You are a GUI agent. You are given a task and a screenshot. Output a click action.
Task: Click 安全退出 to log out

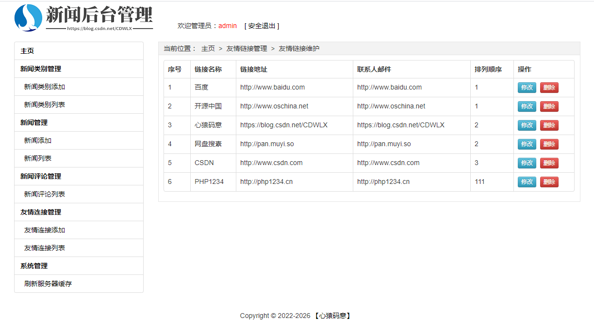pyautogui.click(x=262, y=26)
